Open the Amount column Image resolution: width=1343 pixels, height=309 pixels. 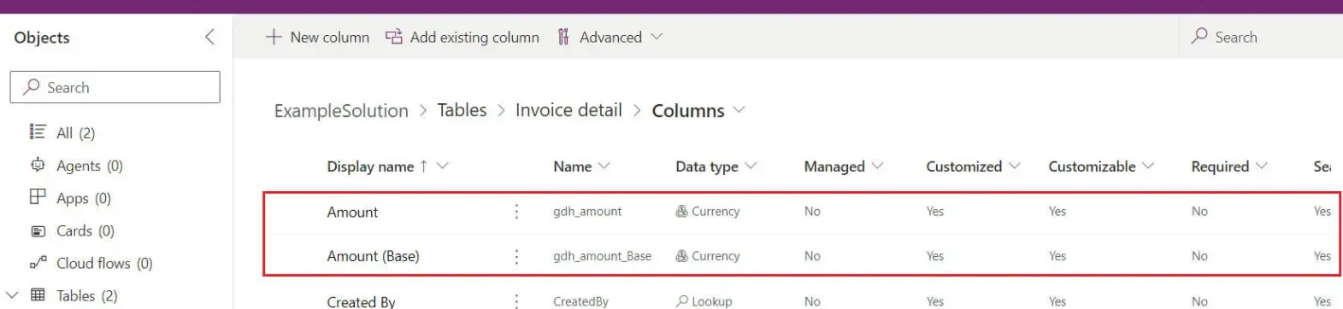[352, 212]
